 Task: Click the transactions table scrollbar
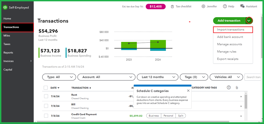[246, 101]
